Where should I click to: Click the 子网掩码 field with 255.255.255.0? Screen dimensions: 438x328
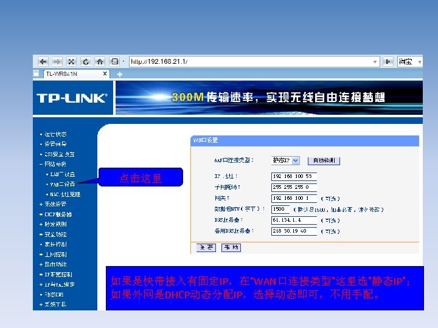pos(294,187)
